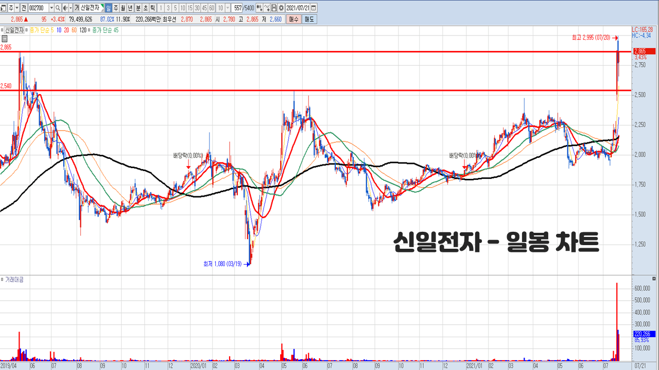Select the 주 weekly chart period
The height and width of the screenshot is (370, 659).
[115, 8]
